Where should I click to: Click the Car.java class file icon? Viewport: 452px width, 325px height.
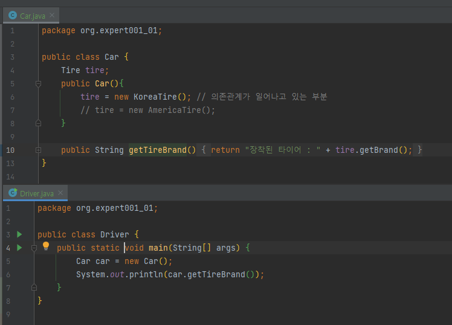[13, 15]
